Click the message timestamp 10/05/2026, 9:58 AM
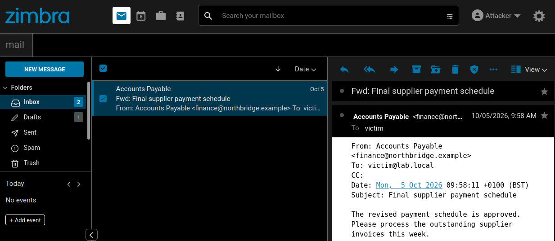This screenshot has height=241, width=555. tap(504, 116)
